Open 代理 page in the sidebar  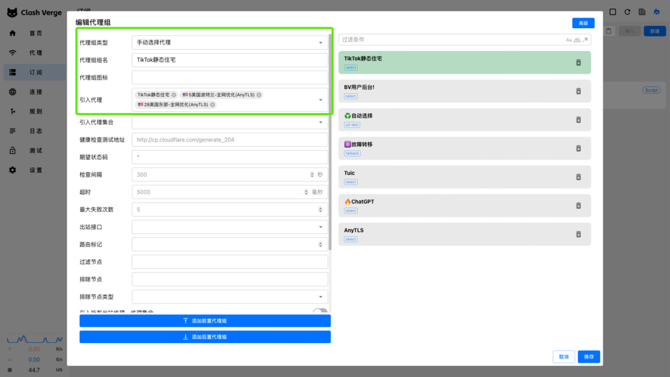pos(35,53)
